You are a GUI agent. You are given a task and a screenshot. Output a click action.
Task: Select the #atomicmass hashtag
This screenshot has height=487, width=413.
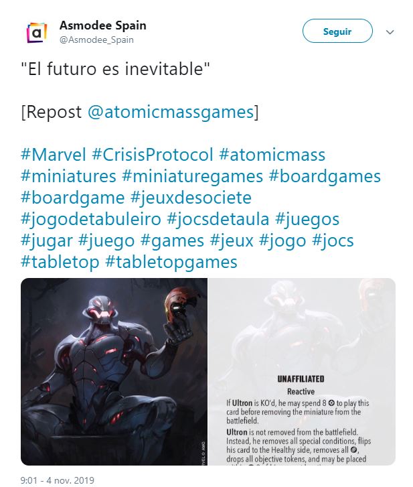pos(272,154)
